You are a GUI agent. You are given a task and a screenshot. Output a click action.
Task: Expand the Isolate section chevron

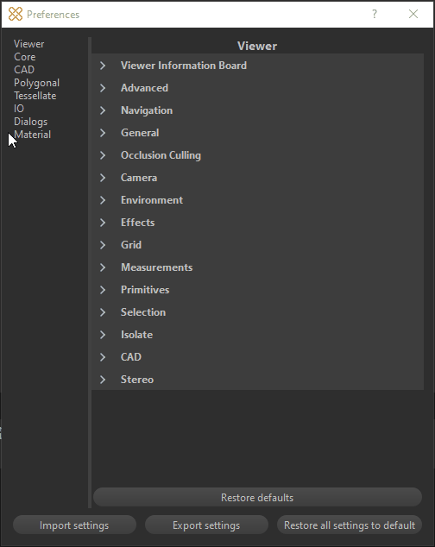click(x=103, y=335)
